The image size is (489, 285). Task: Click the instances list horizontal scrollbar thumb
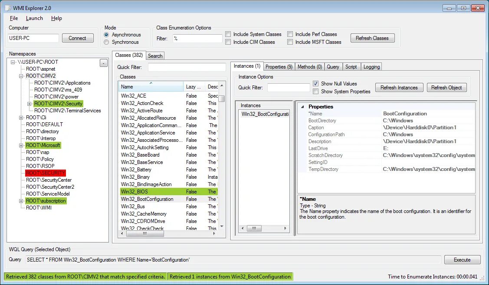pos(254,228)
